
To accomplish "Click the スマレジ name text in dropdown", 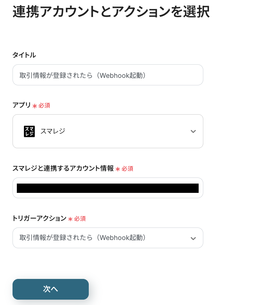I will 53,131.
